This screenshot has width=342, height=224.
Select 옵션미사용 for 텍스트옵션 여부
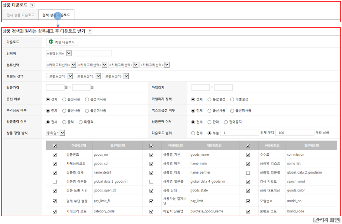pos(232,111)
